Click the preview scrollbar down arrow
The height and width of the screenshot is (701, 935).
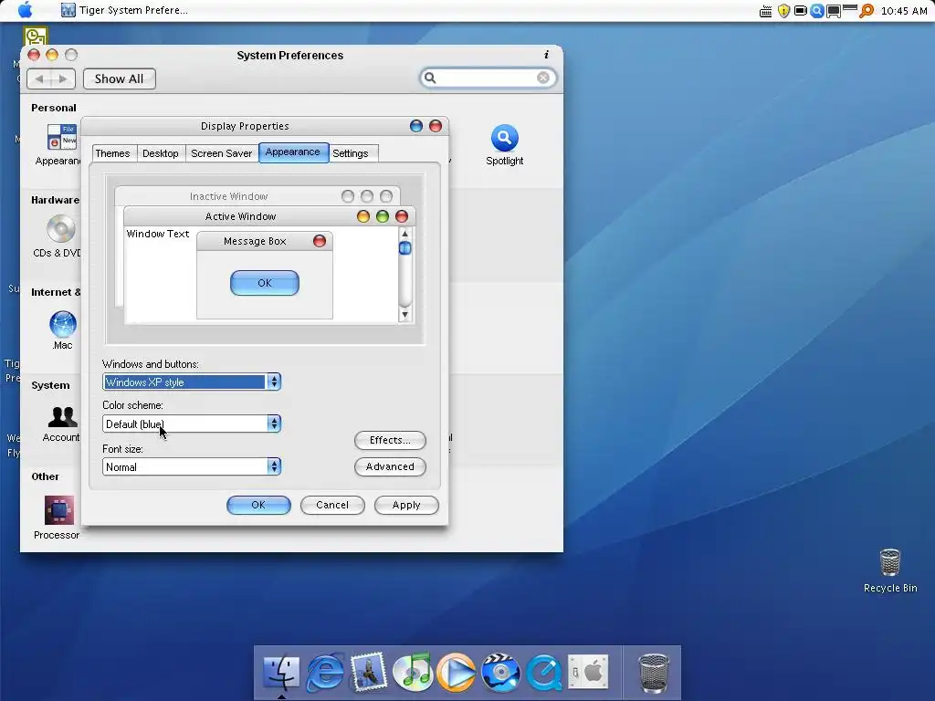coord(404,315)
